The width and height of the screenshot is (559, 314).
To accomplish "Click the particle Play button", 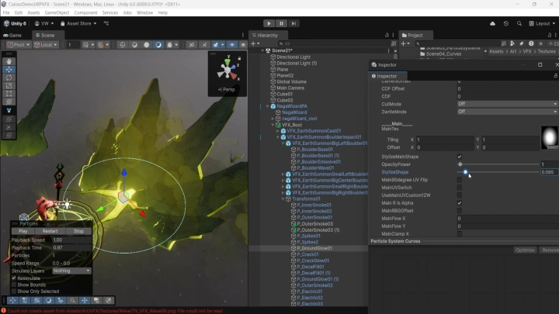I will click(23, 231).
